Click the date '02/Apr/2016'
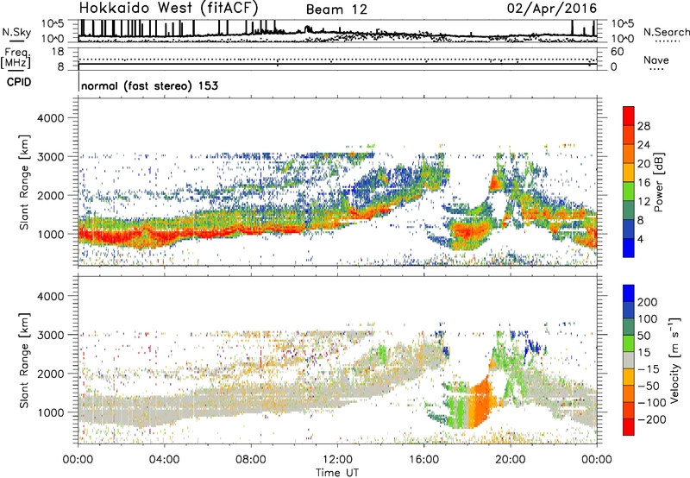The width and height of the screenshot is (690, 478). (552, 9)
